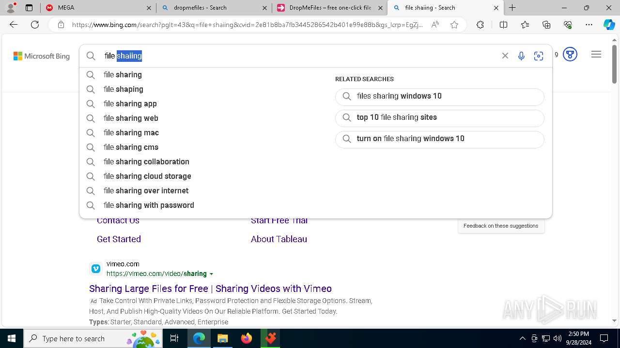This screenshot has height=348, width=620.
Task: Open the notification center icon
Action: 604,338
